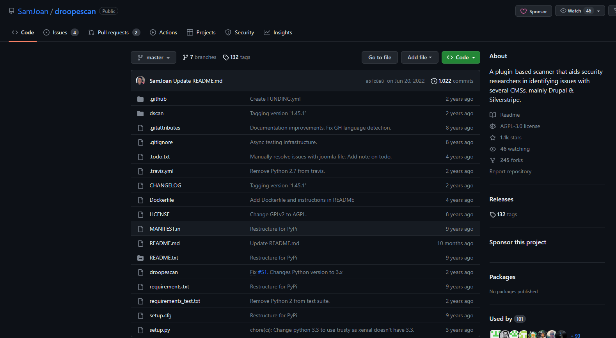View the Insights tab
Viewport: 616px width, 338px height.
coord(278,32)
